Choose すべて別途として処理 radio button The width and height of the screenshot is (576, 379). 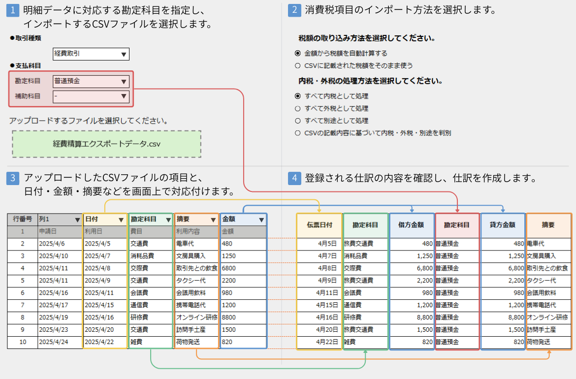pyautogui.click(x=297, y=121)
